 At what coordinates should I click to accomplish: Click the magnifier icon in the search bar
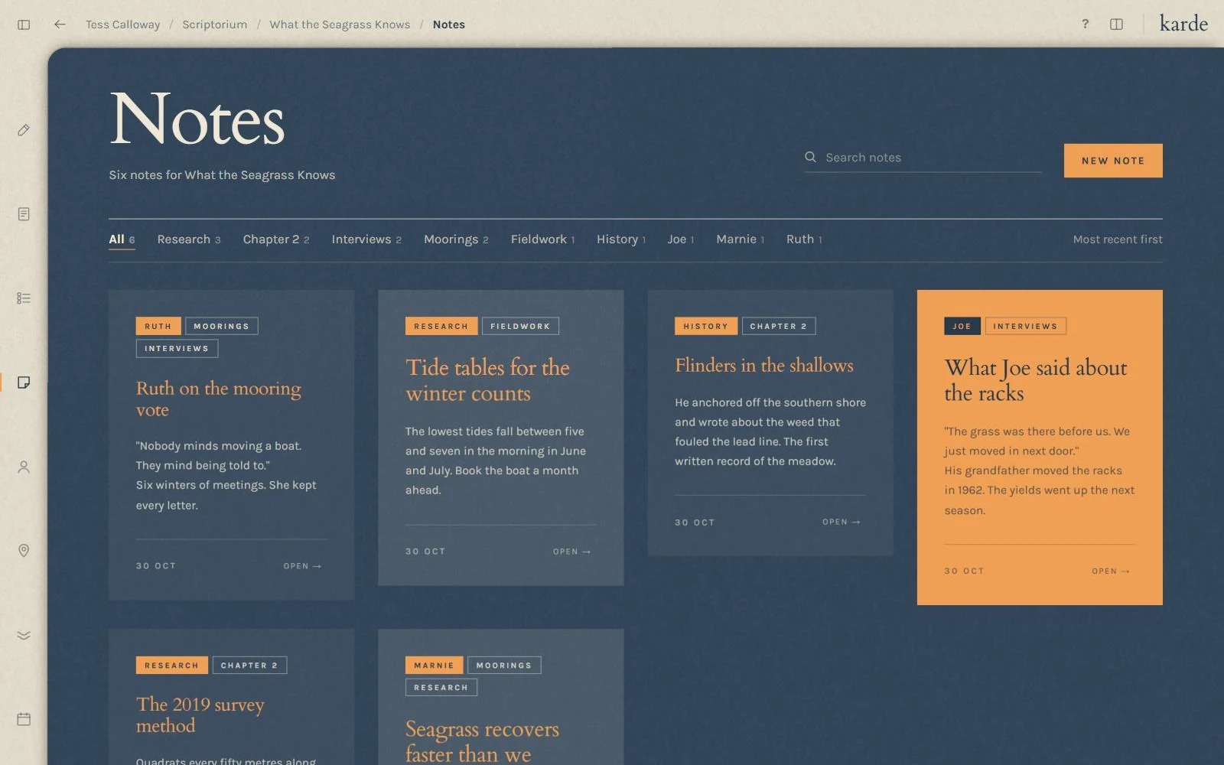810,157
